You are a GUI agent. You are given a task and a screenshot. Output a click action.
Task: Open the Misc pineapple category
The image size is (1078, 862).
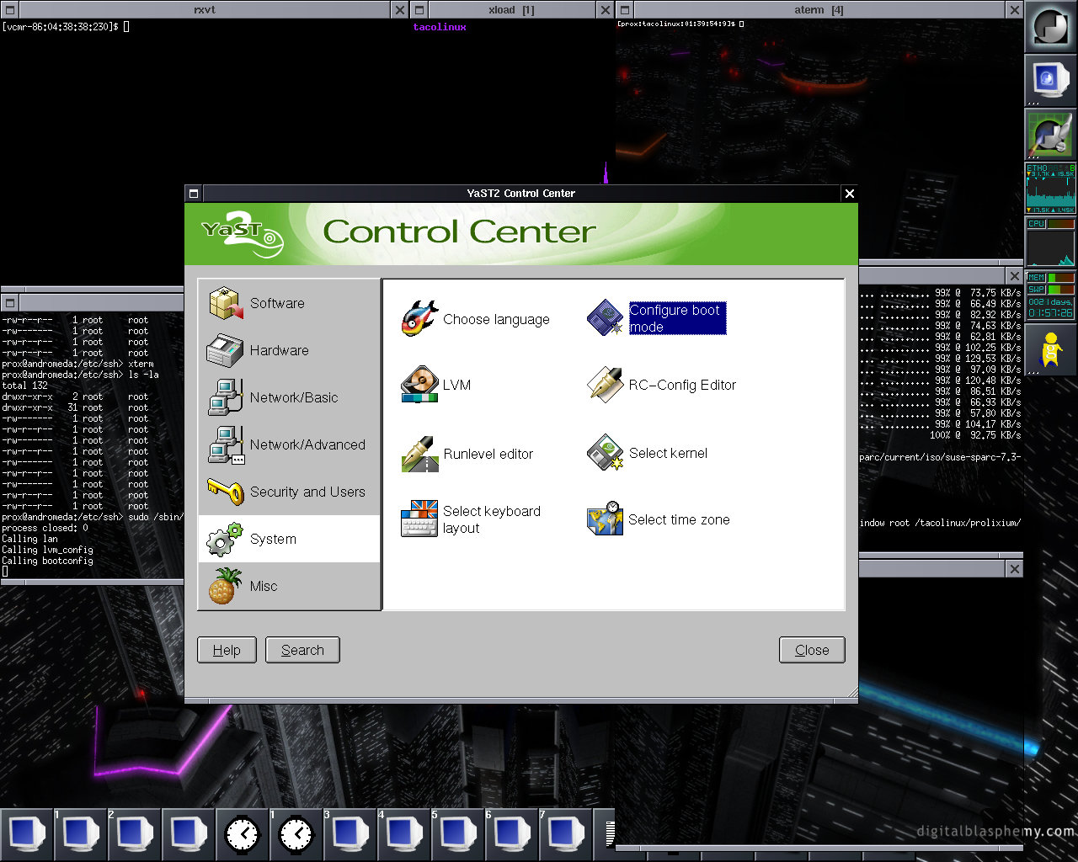[290, 586]
